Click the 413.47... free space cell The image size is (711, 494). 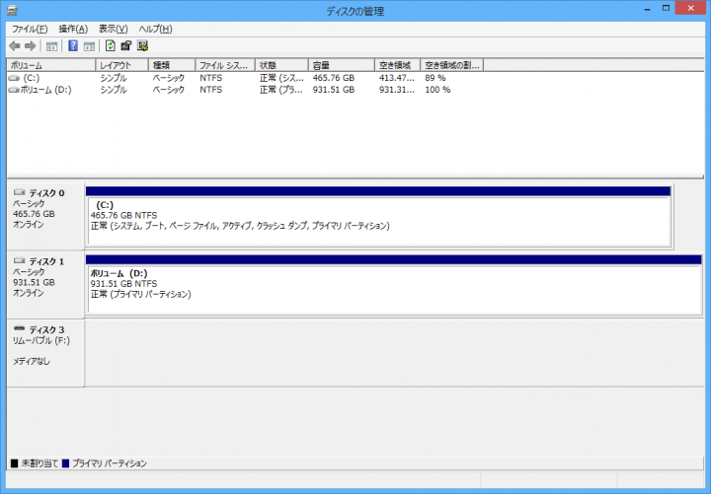(397, 78)
